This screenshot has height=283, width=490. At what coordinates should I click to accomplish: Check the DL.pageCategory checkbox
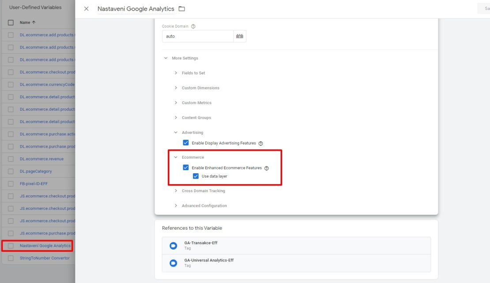point(11,171)
